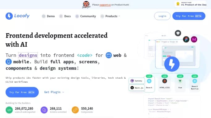Viewport: 211px width, 118px height.
Task: Click the HTML/CSS framework icon
Action: tap(165, 81)
